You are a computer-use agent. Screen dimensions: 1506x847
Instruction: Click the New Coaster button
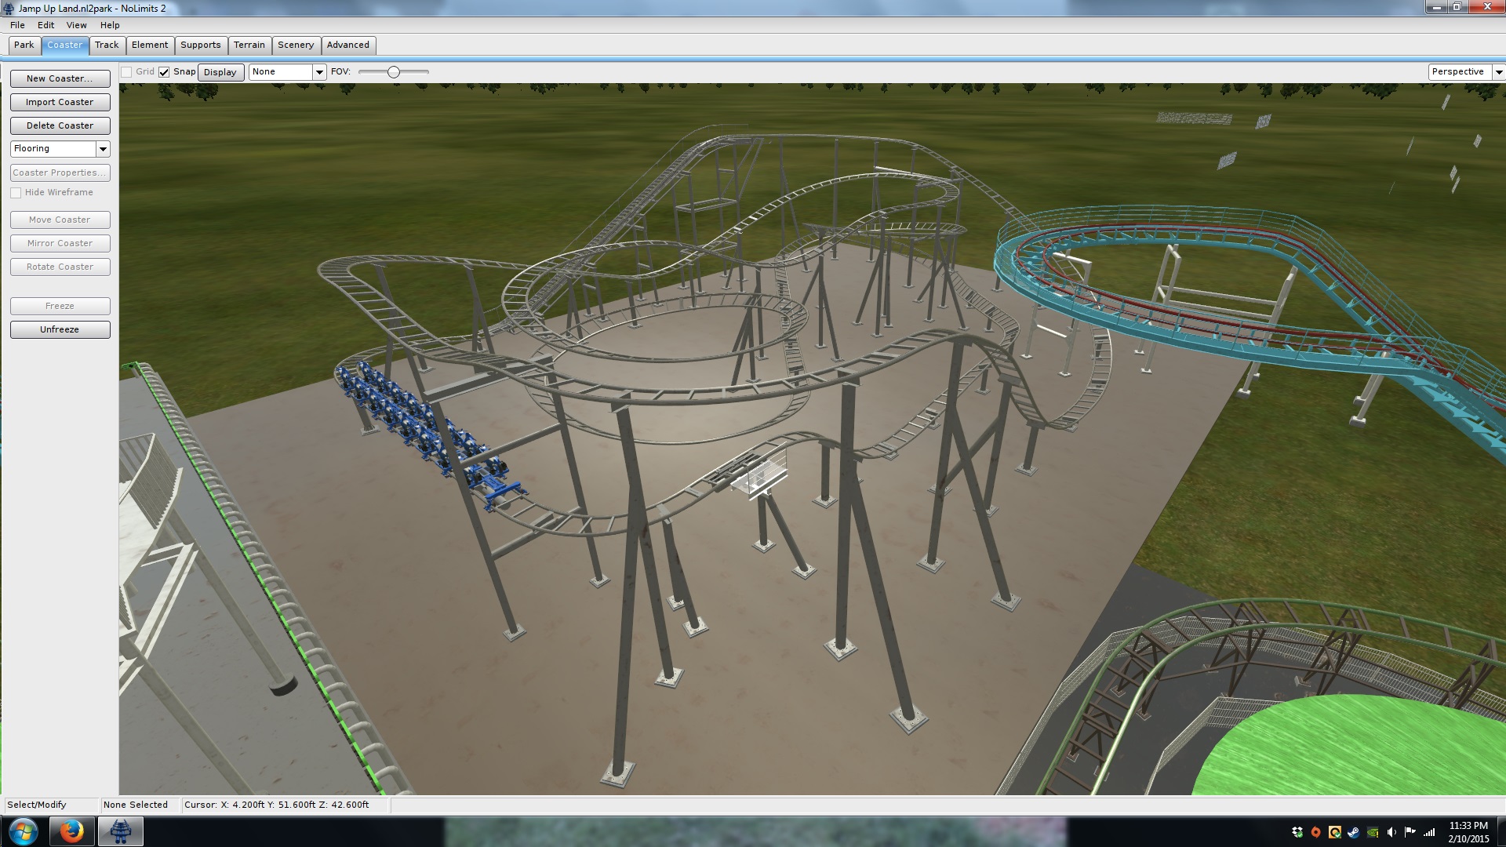[60, 78]
